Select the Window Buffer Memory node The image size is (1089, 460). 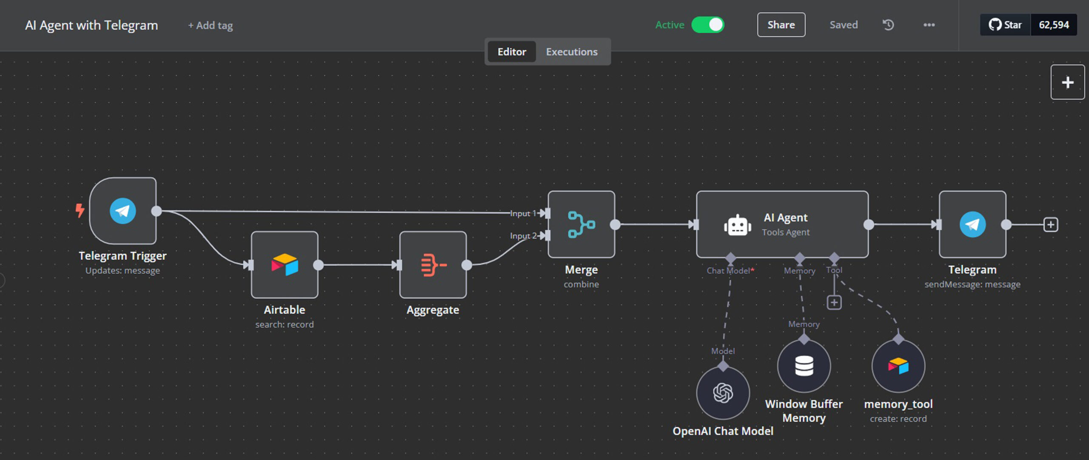(804, 366)
